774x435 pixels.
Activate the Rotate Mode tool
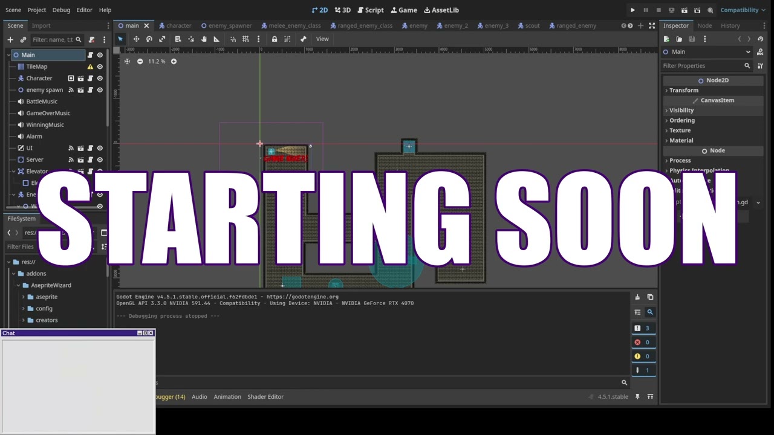pyautogui.click(x=149, y=39)
